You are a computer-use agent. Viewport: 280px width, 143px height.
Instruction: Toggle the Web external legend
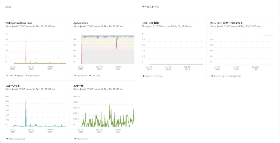tap(33, 76)
